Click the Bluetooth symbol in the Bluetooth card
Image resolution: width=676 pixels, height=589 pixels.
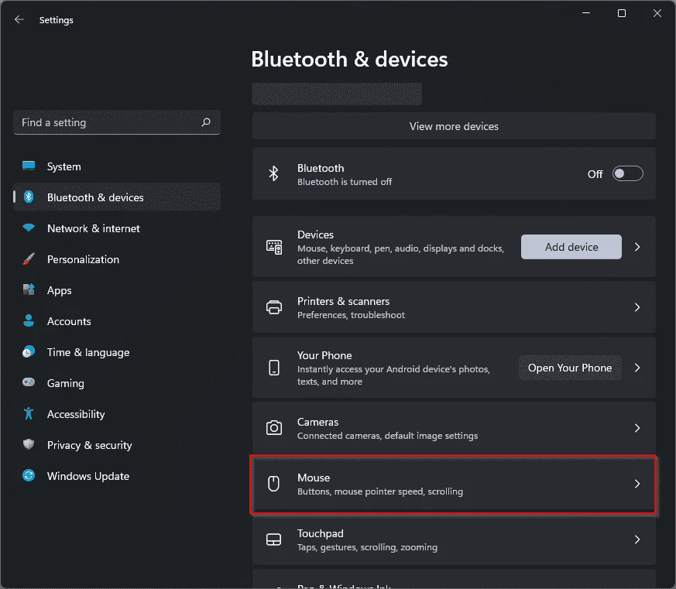coord(274,173)
